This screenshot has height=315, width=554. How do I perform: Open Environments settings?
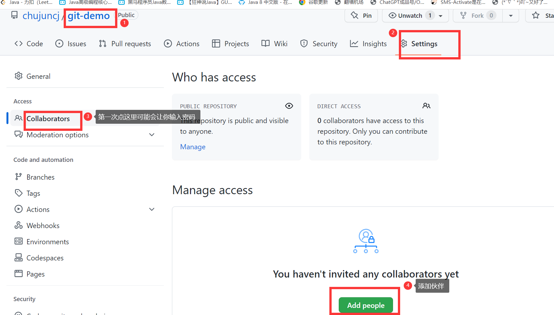pos(85,242)
